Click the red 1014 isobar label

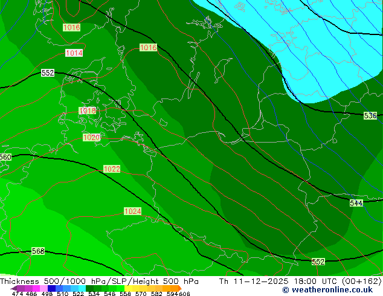point(74,53)
